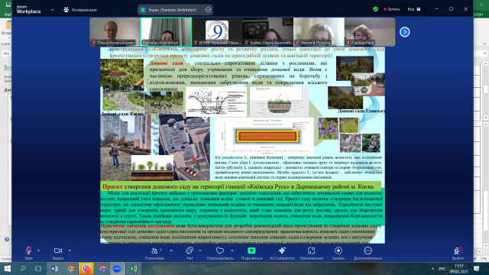The width and height of the screenshot is (489, 275).
Task: Select КПНЗ participant logo thumbnail
Action: (x=217, y=32)
